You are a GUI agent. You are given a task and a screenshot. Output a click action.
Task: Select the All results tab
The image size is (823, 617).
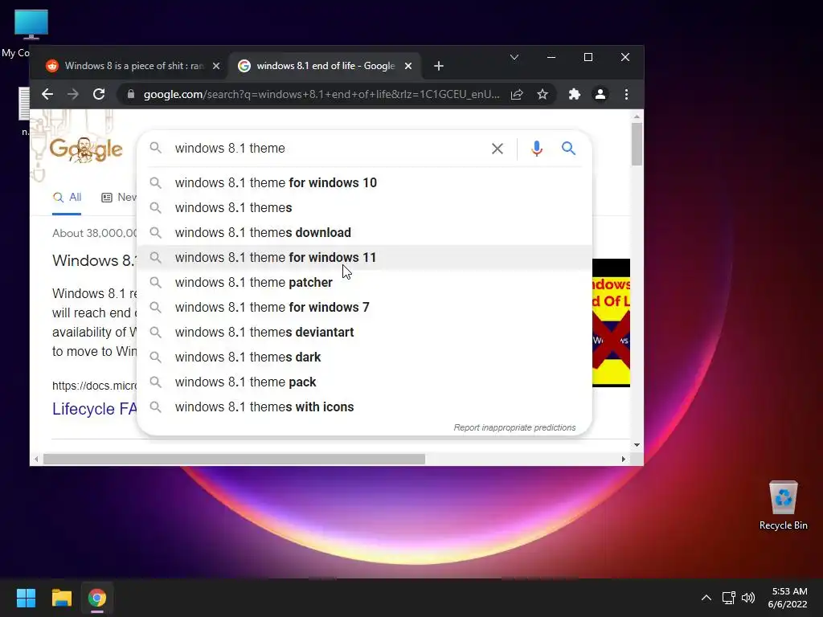(68, 198)
